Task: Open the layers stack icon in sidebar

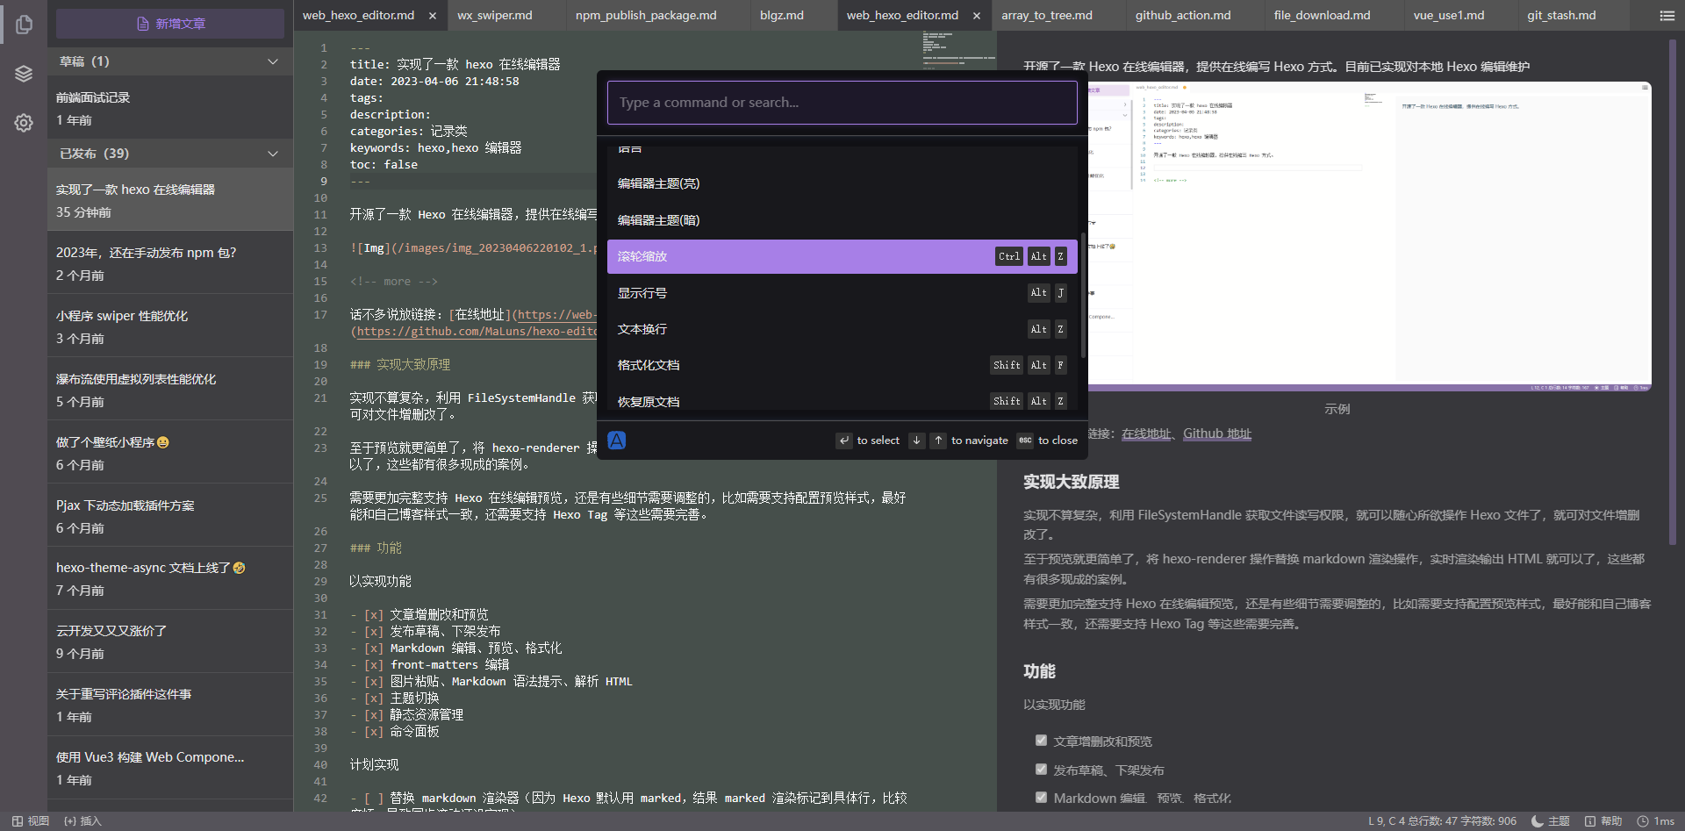Action: coord(24,74)
